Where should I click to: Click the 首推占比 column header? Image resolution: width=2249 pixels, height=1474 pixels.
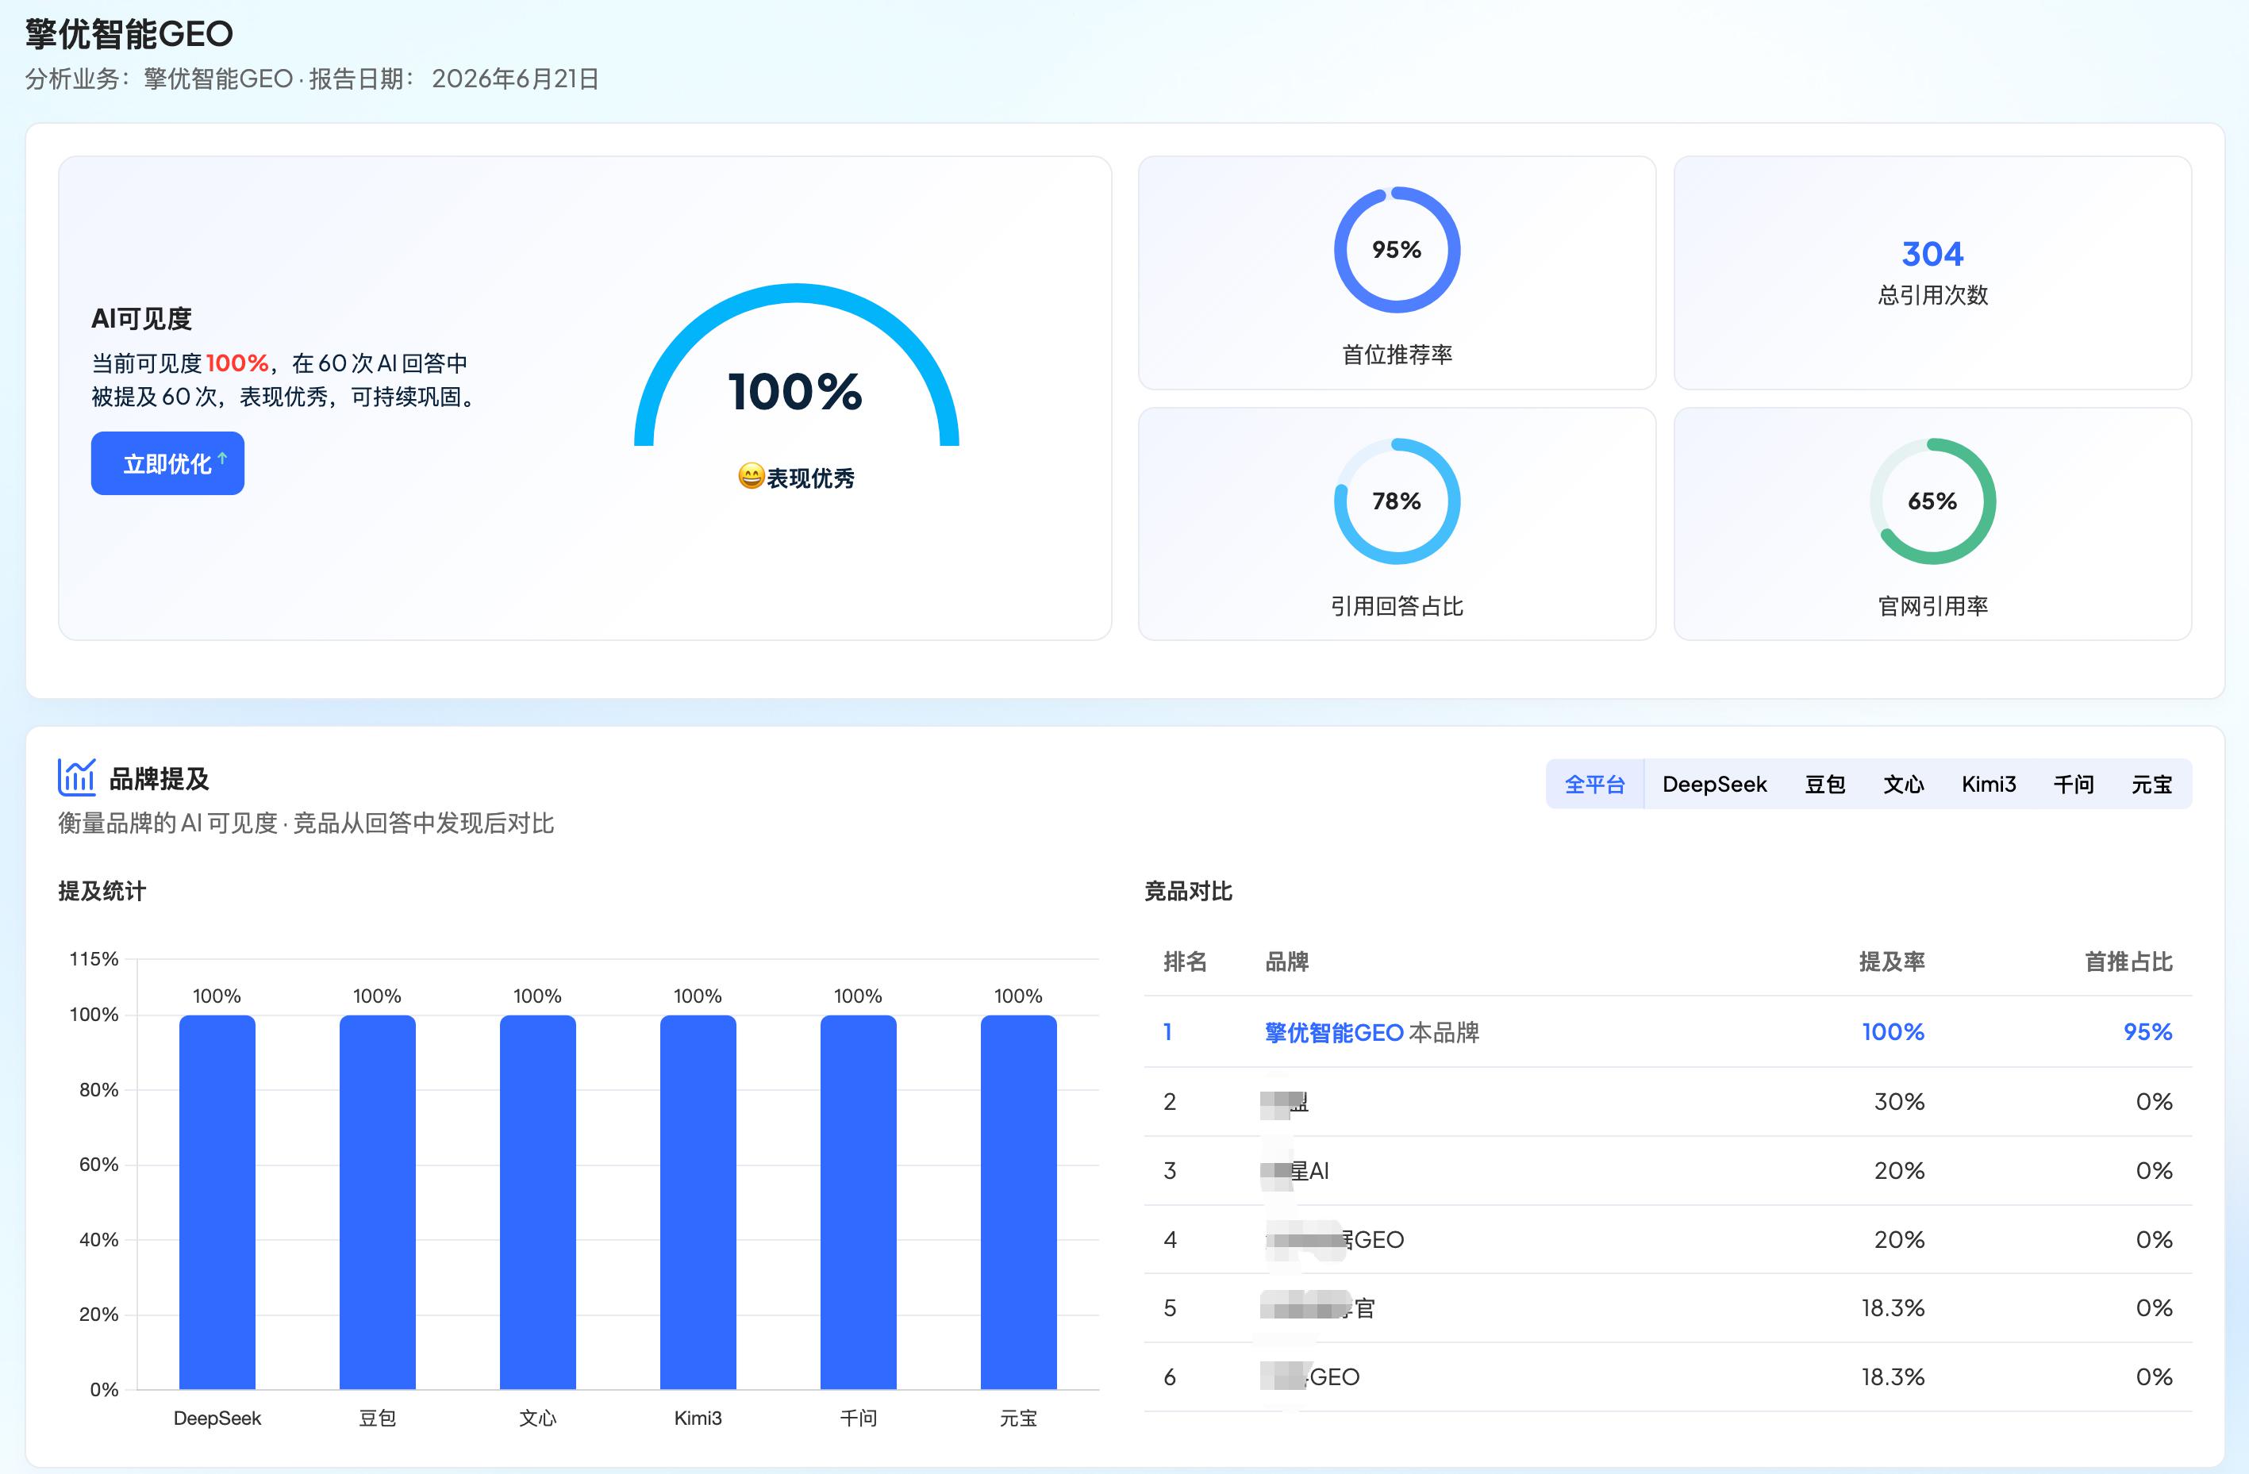2129,962
